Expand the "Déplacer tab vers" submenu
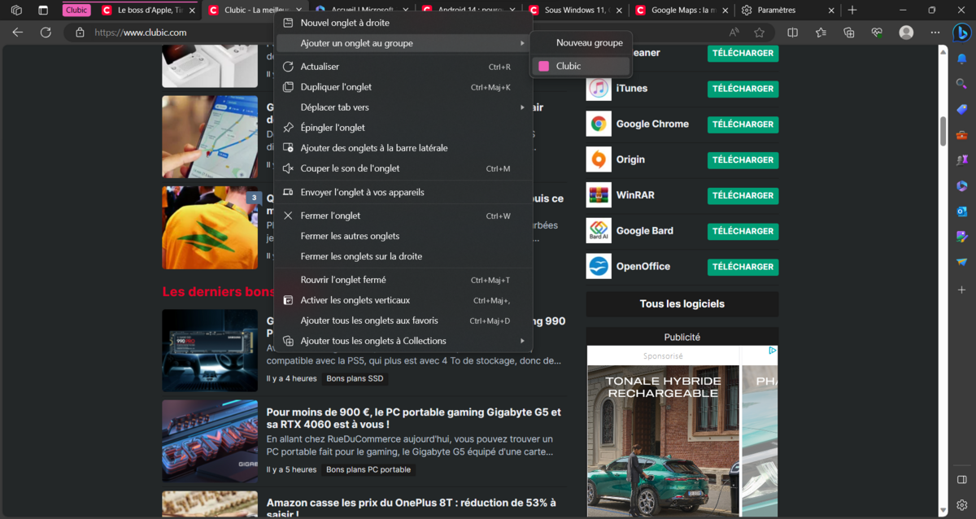The height and width of the screenshot is (519, 976). 403,107
